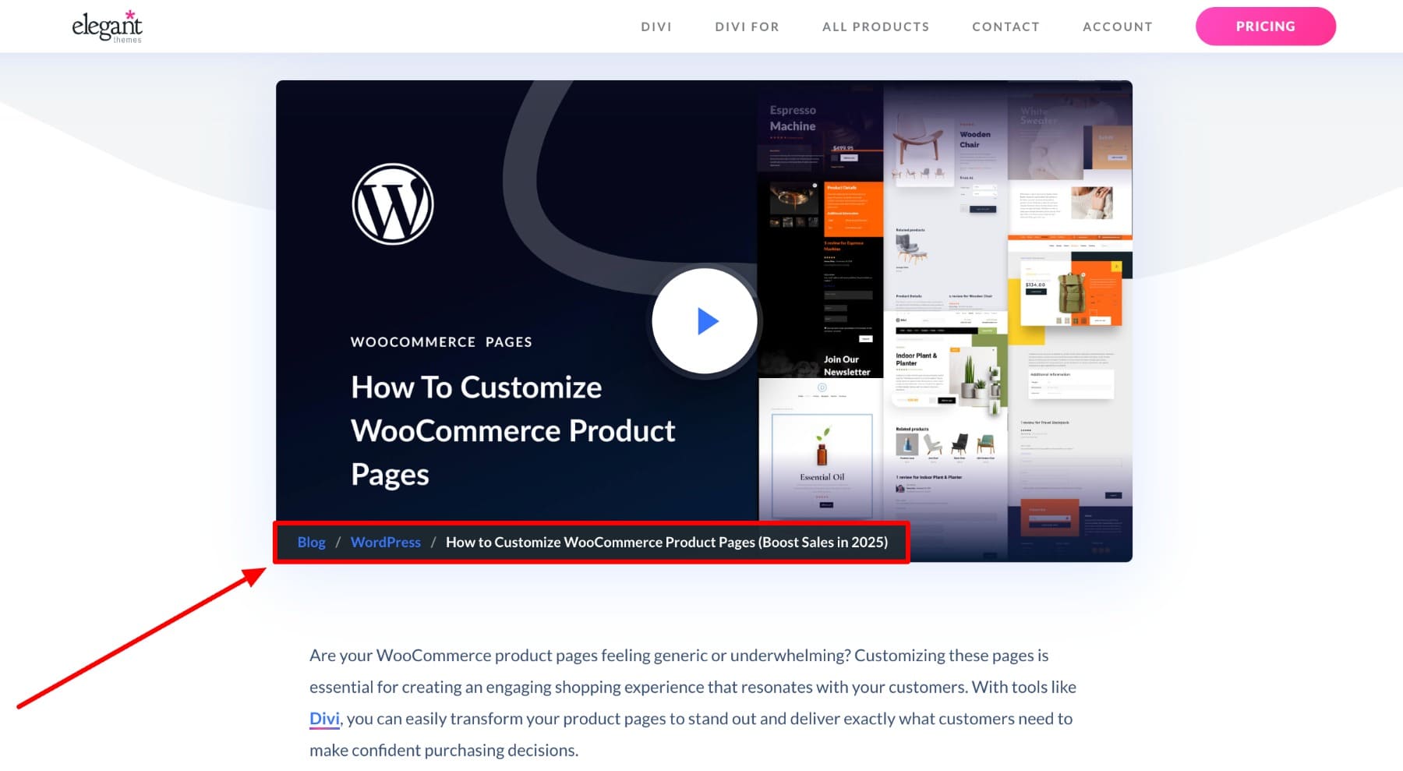Click the WordPress logo in the video banner
This screenshot has height=771, width=1403.
(393, 204)
